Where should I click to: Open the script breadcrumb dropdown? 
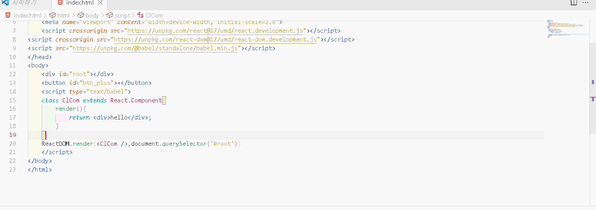[x=118, y=15]
